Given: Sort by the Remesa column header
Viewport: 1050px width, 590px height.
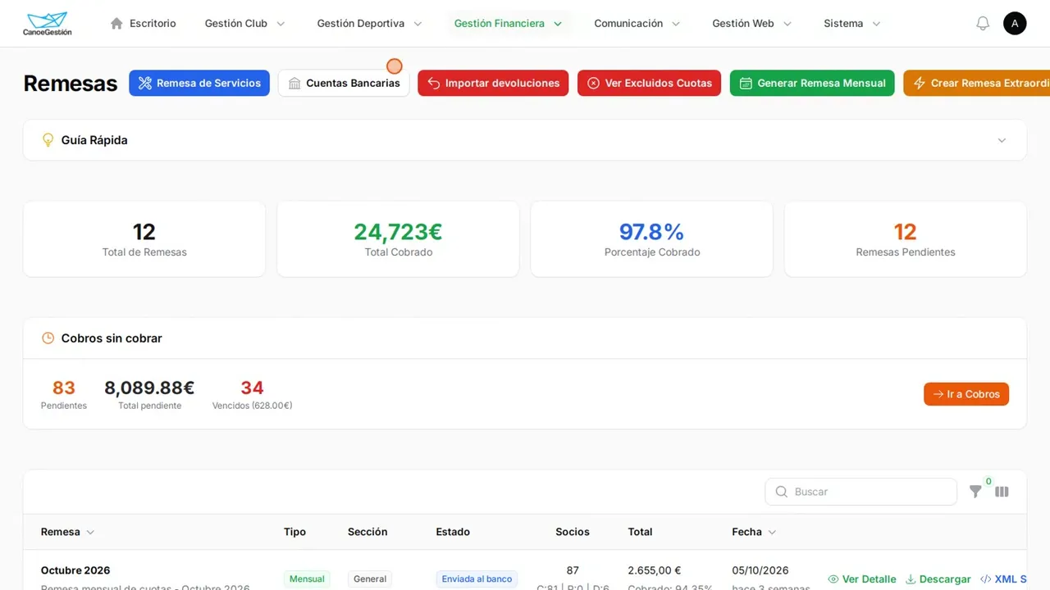Looking at the screenshot, I should (68, 532).
